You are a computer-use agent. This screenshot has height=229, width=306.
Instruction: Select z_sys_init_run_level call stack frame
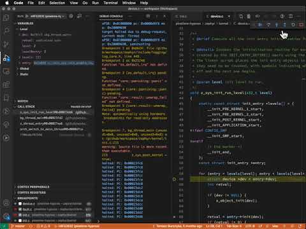point(53,113)
